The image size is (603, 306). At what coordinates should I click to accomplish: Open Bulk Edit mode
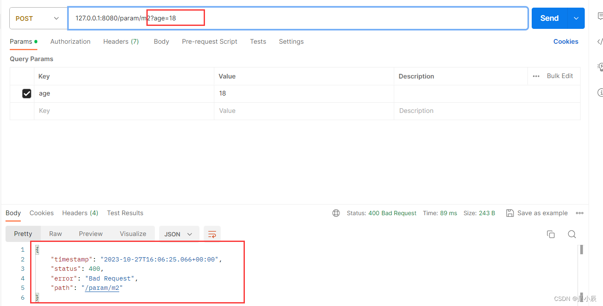(x=560, y=76)
